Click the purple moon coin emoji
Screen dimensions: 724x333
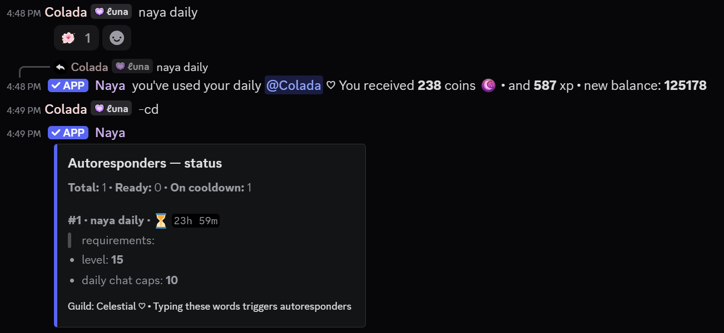point(488,85)
